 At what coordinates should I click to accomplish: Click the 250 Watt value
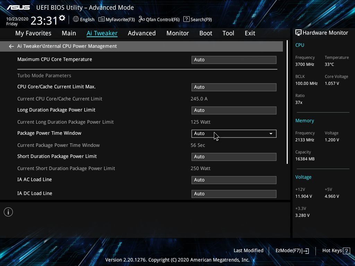coord(200,169)
